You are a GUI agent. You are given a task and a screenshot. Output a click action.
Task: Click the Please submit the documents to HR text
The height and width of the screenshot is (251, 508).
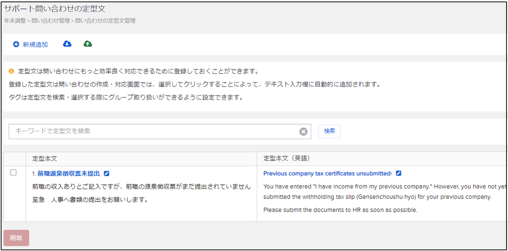(x=340, y=210)
